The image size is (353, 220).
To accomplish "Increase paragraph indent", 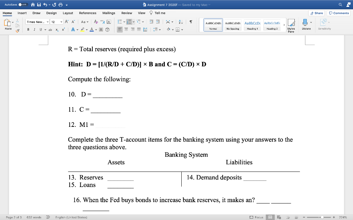I will click(x=158, y=22).
